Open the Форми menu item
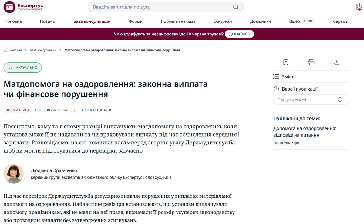Screen dimensions: 364x224 point(136,21)
